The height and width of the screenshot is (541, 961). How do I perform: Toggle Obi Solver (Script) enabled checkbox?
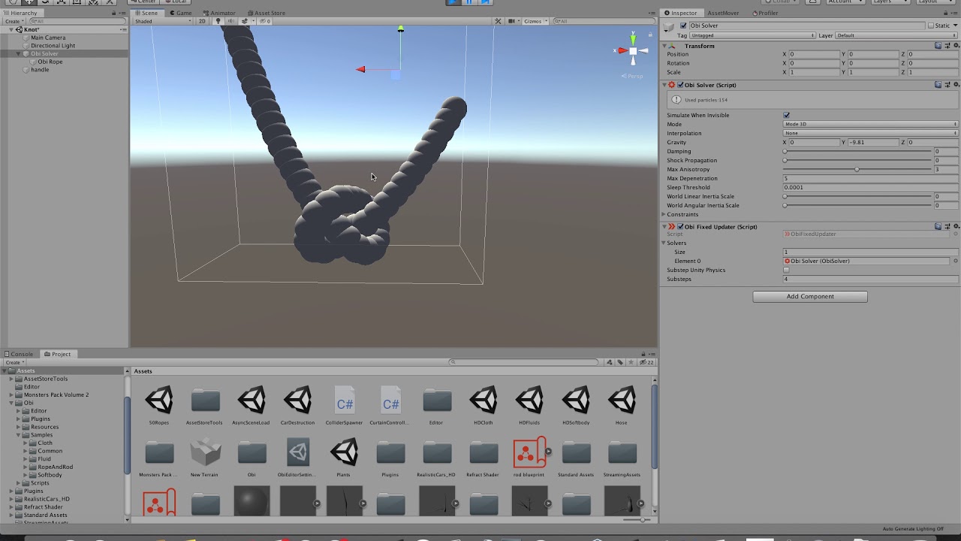coord(680,85)
